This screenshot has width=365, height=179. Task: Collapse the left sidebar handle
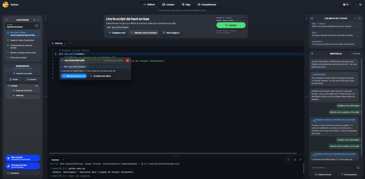pyautogui.click(x=46, y=19)
